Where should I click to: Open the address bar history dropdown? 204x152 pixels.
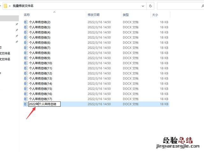143,6
